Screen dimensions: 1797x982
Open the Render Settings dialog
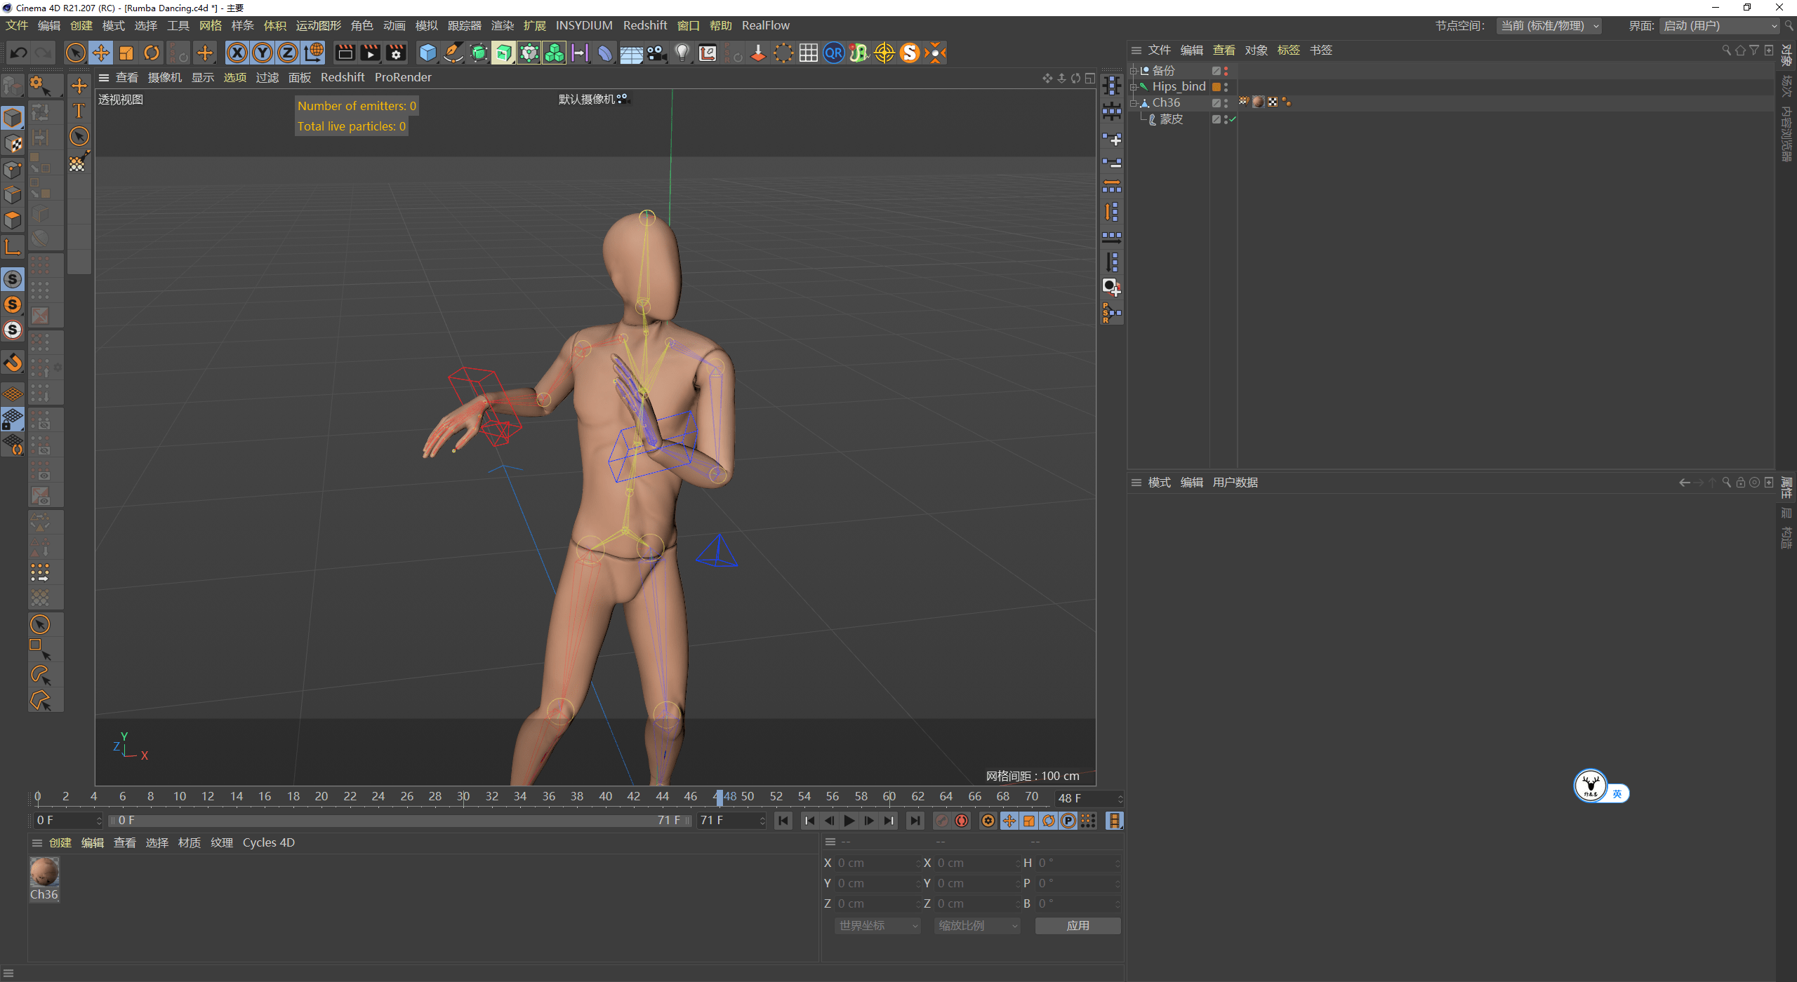pos(396,53)
